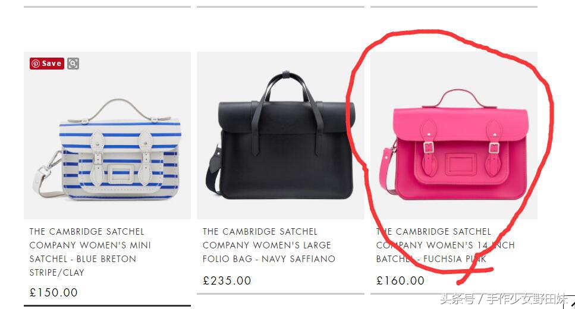Screen dimensions: 575x309
Task: Open the blue striped mini satchel image
Action: click(x=108, y=135)
